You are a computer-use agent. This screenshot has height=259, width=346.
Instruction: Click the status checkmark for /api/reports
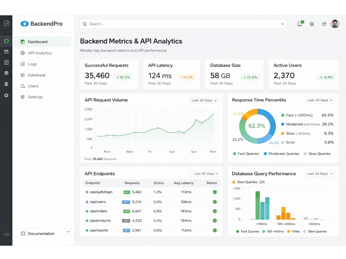tap(215, 230)
